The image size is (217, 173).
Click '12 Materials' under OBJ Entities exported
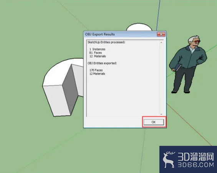pyautogui.click(x=97, y=73)
